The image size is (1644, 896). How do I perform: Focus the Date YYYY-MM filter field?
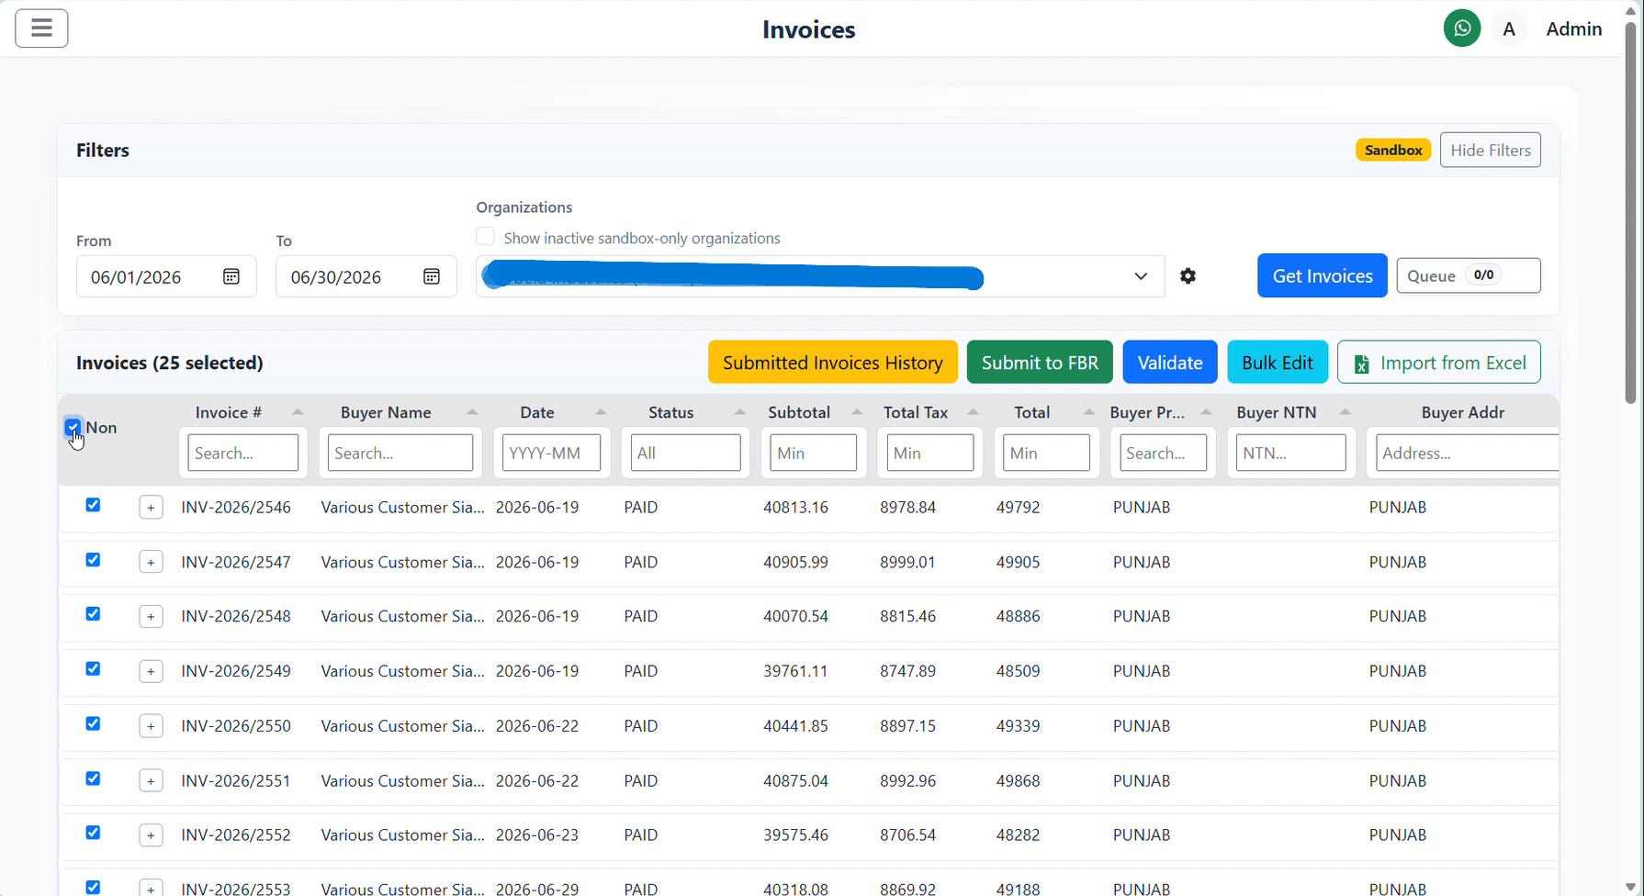click(x=551, y=453)
